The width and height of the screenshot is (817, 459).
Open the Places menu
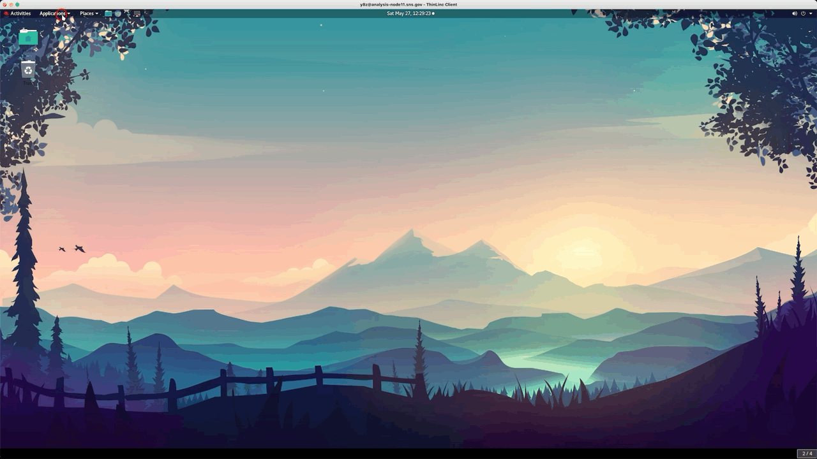pos(87,13)
